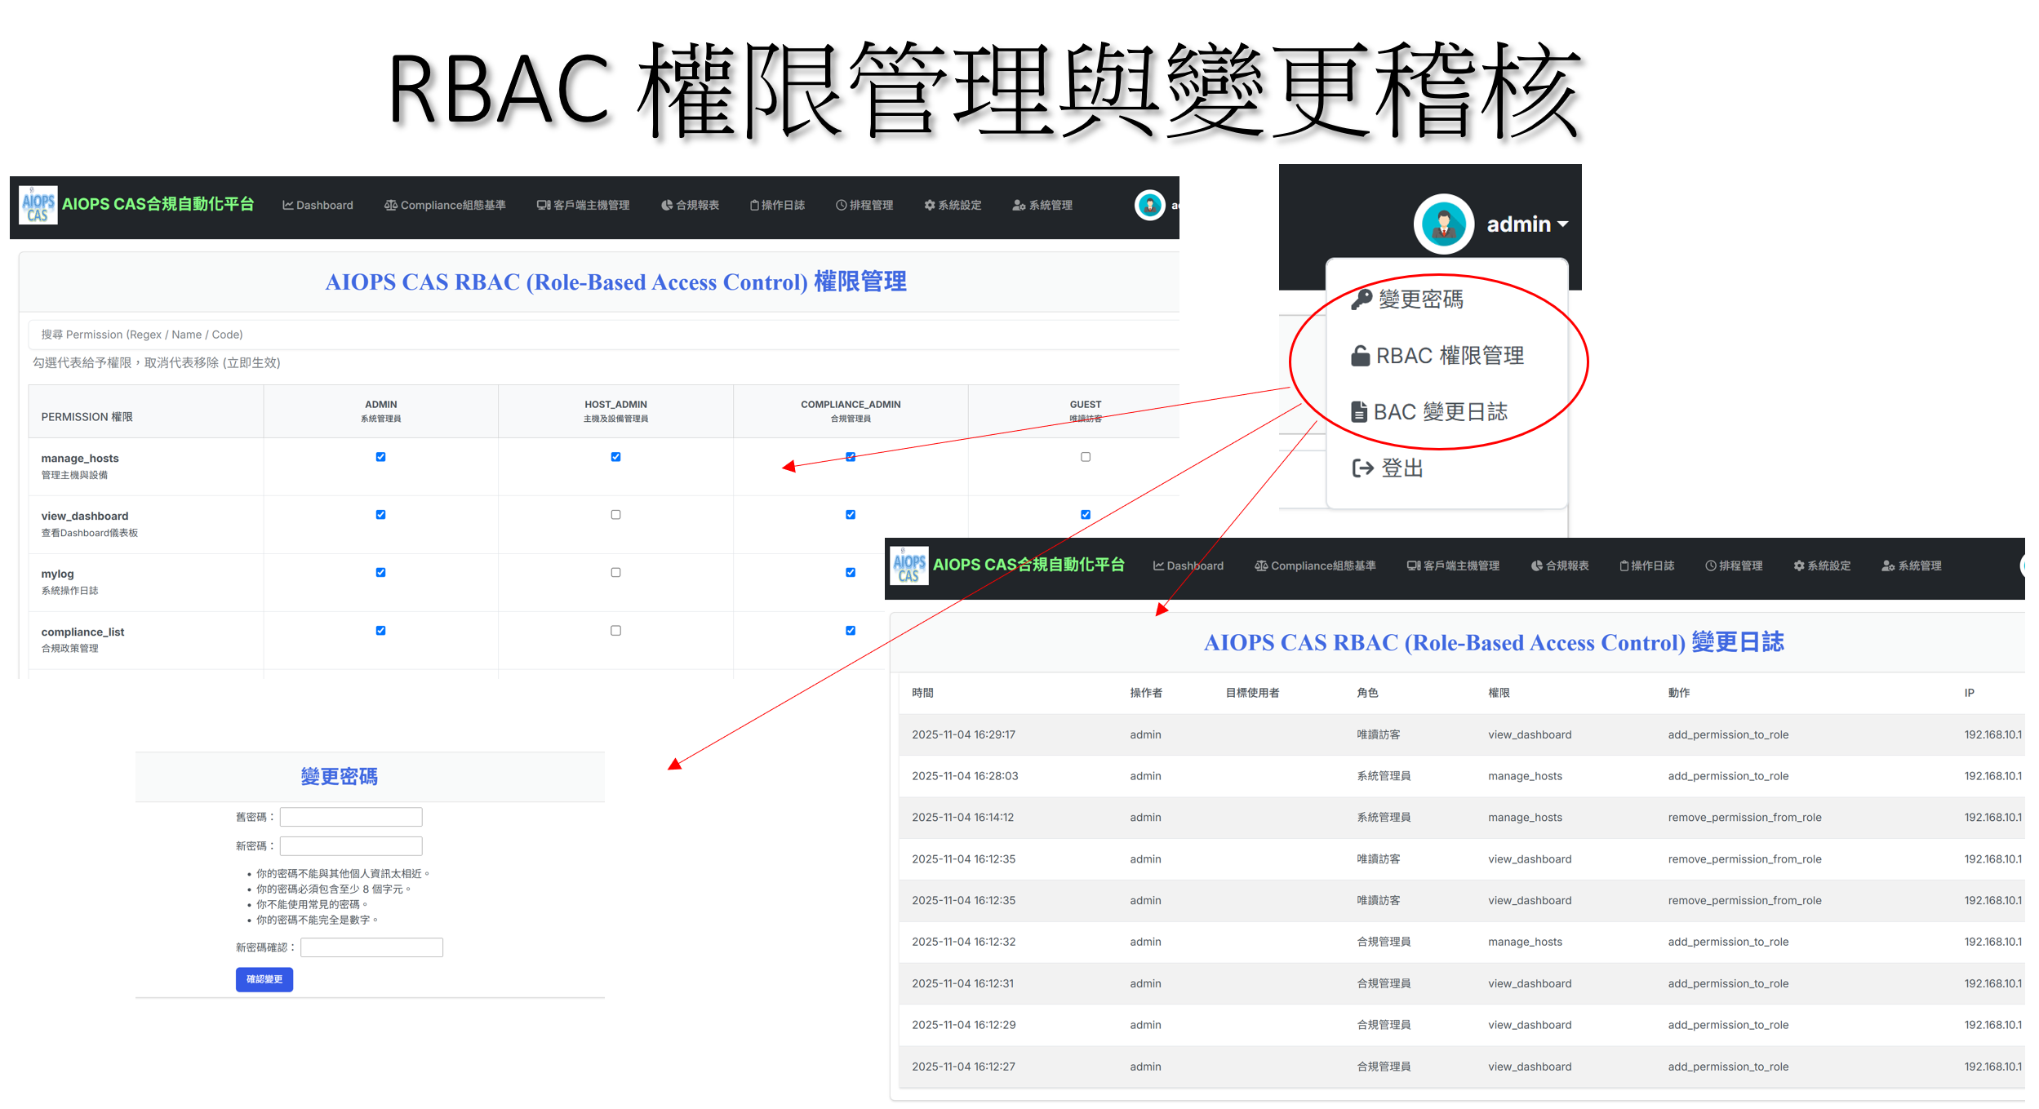Click the admin avatar in dropdown panel
Screen dimensions: 2039x1109
click(x=1442, y=224)
